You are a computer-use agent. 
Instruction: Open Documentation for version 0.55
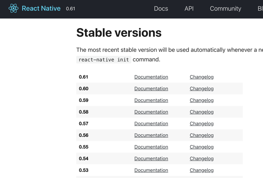pos(151,147)
